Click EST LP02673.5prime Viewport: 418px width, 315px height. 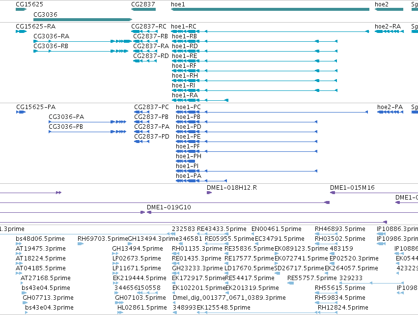(137, 258)
